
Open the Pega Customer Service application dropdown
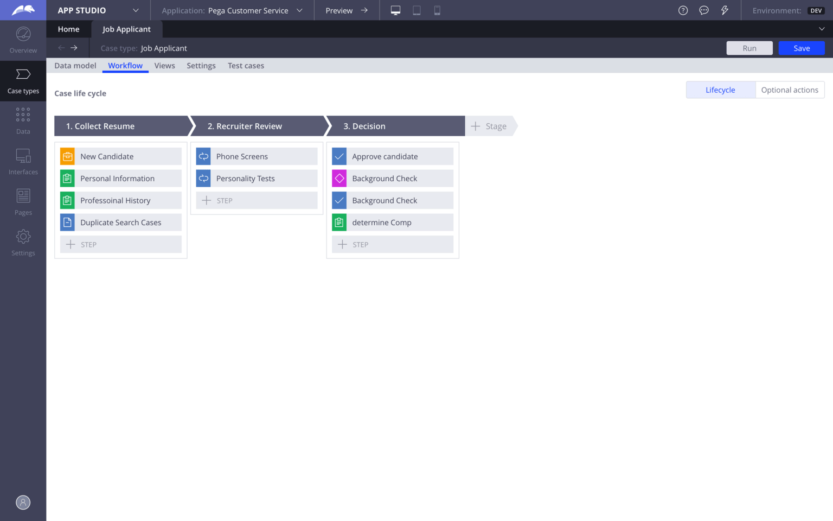click(299, 10)
